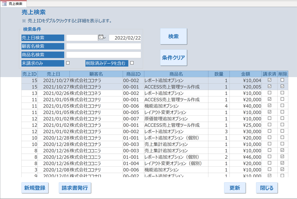Click 商品ID 01-004 cell

[x=133, y=163]
